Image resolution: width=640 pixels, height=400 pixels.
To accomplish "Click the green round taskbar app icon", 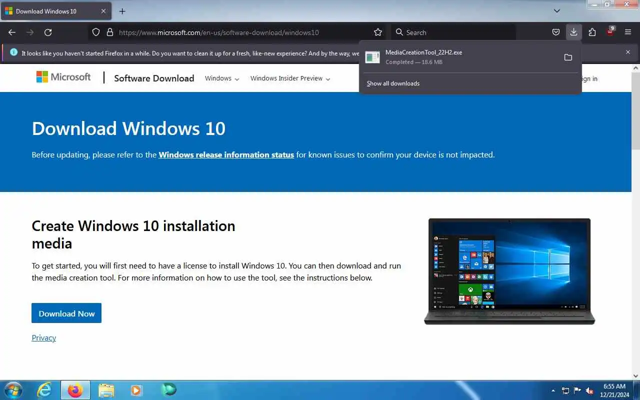I will pos(168,389).
